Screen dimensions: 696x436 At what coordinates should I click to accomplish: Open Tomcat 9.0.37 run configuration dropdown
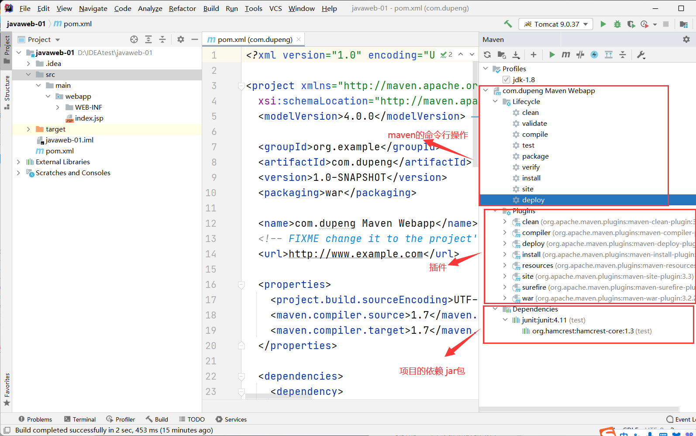pos(556,24)
